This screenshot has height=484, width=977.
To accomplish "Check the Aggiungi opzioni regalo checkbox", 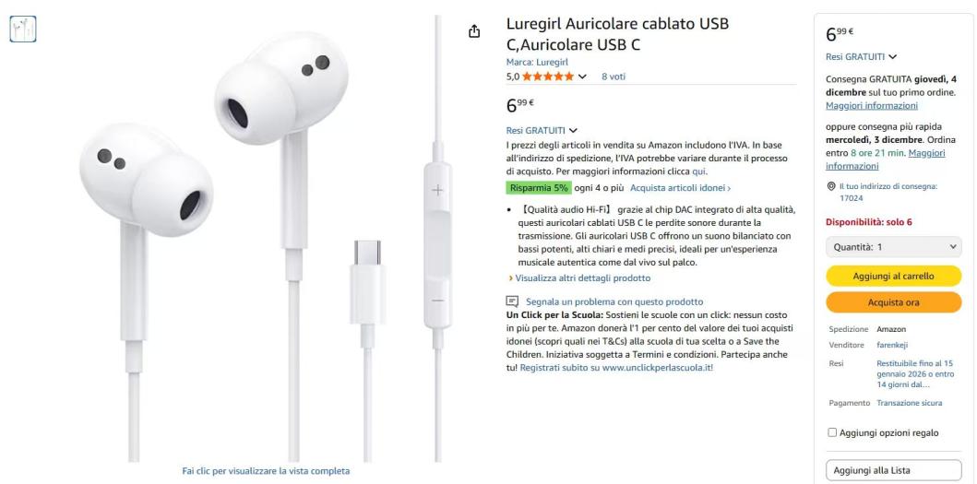I will pyautogui.click(x=832, y=432).
